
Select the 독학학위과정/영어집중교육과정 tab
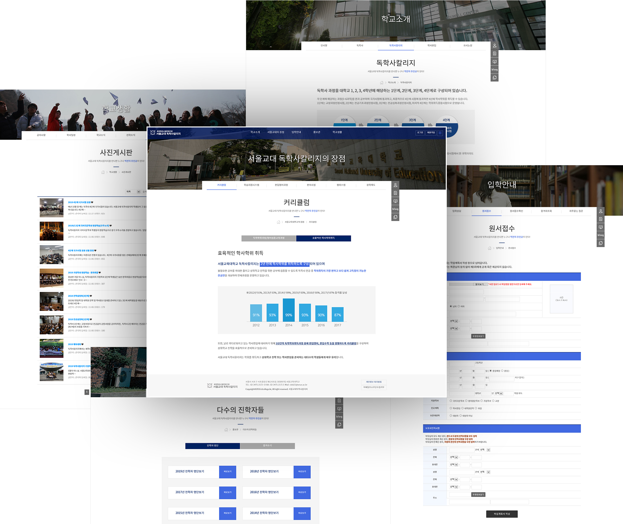(269, 238)
